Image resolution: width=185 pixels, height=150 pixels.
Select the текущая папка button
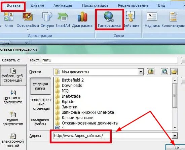[40, 86]
